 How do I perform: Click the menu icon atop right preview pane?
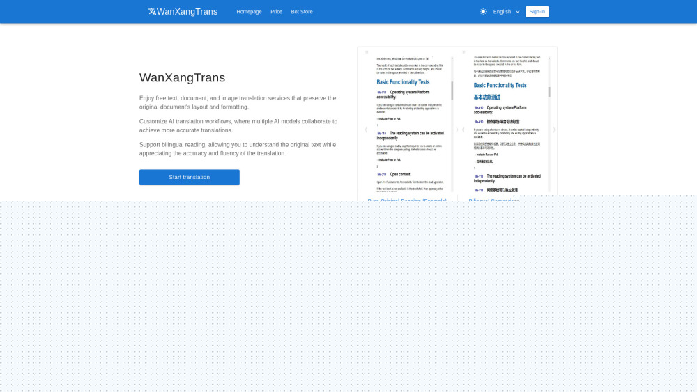[x=464, y=52]
